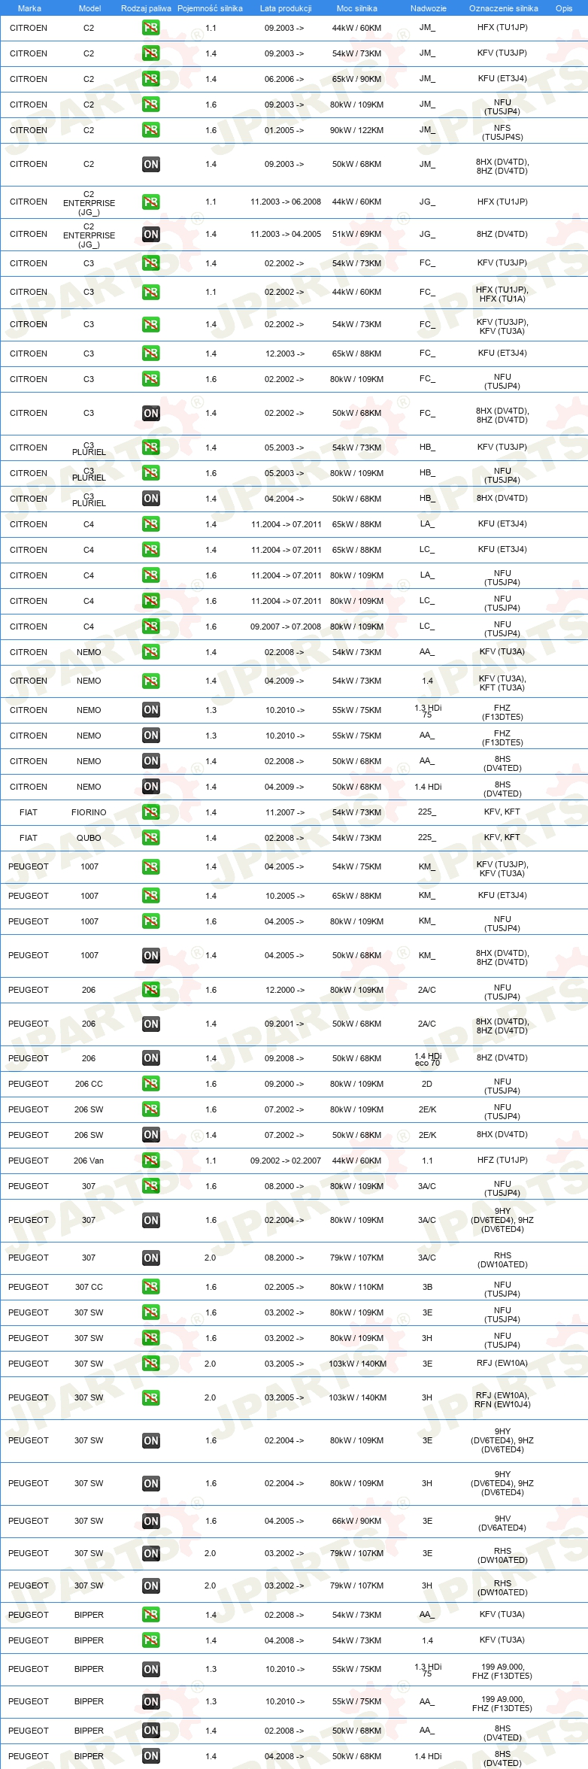Click the 206 CC model cell
Image resolution: width=588 pixels, height=1769 pixels.
click(89, 1084)
